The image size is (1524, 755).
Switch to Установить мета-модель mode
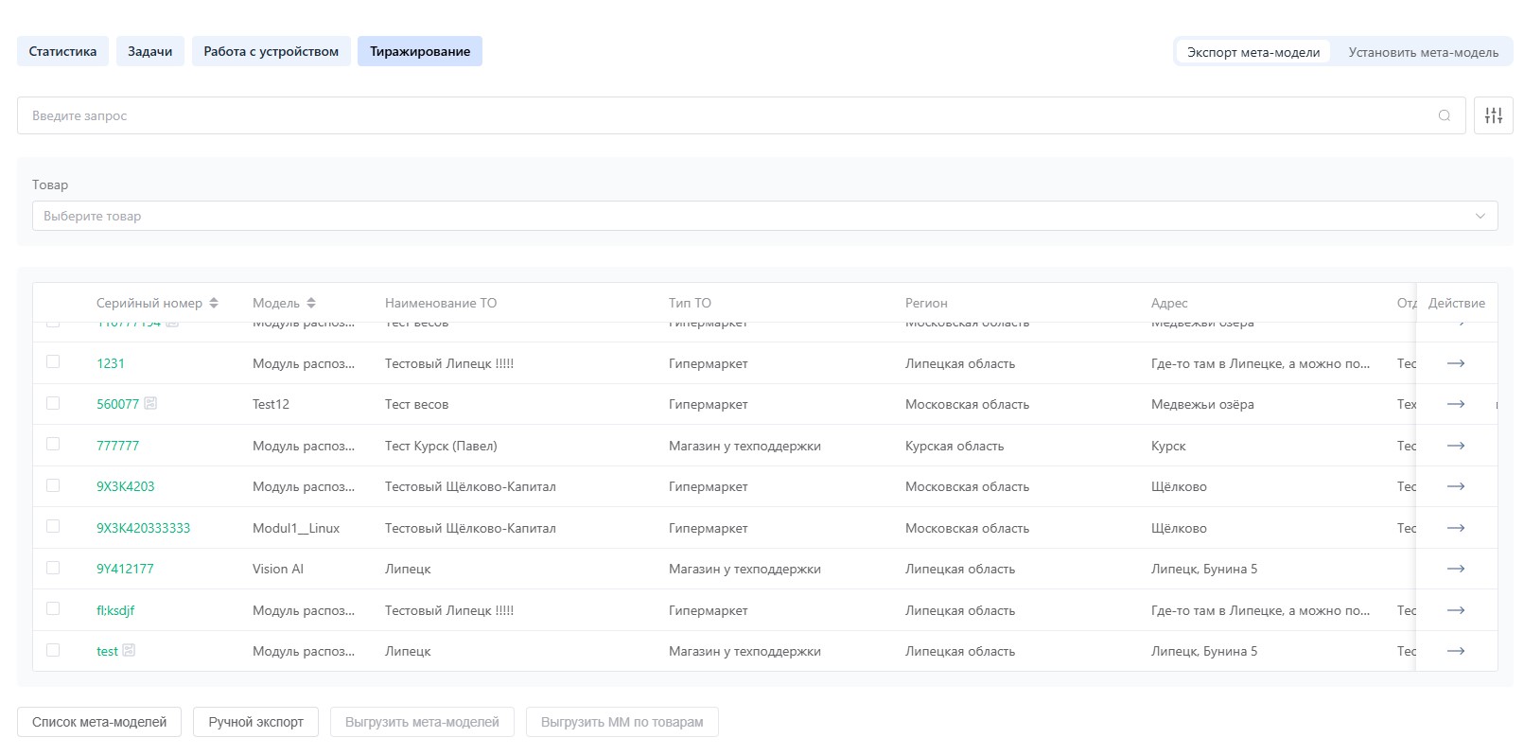click(1423, 52)
